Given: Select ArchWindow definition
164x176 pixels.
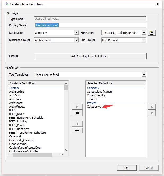Looking at the screenshot, I should point(17,107).
